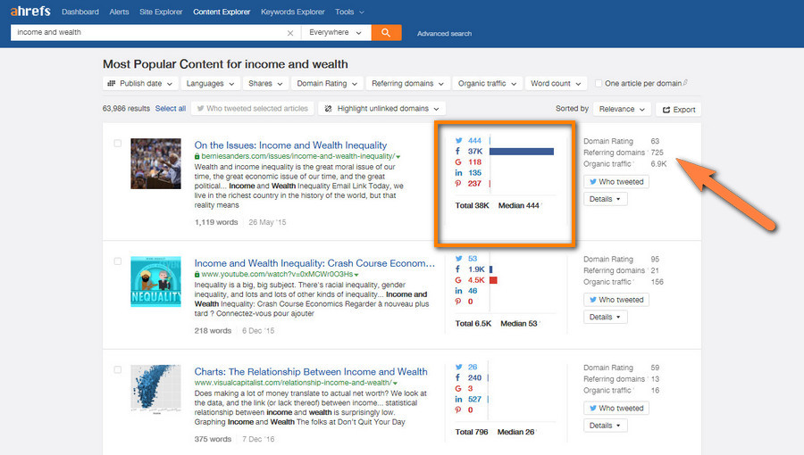Image resolution: width=804 pixels, height=455 pixels.
Task: Click Google+ icon showing 118 shares
Action: click(x=458, y=162)
